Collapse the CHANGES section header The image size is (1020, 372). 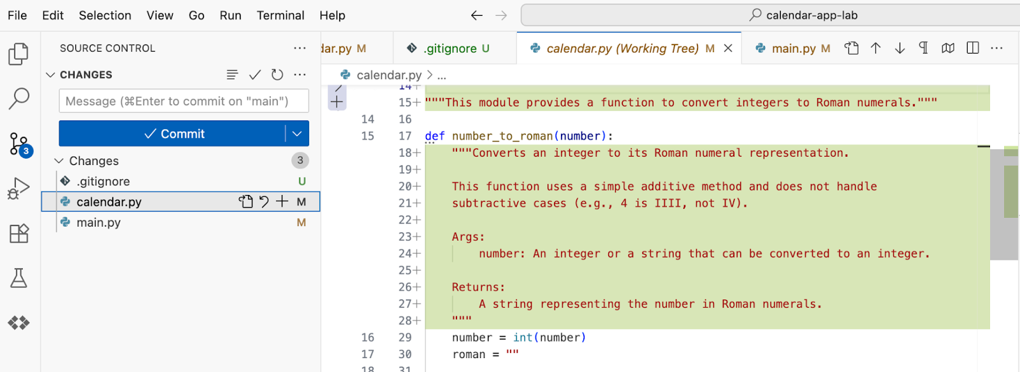pyautogui.click(x=51, y=75)
